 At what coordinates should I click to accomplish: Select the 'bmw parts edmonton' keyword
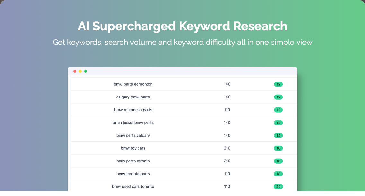[x=133, y=84]
